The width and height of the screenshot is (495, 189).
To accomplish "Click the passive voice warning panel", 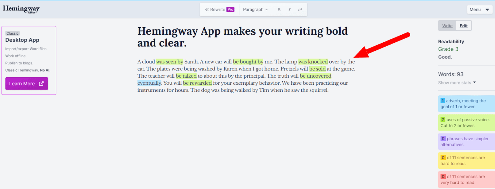I will click(x=466, y=122).
